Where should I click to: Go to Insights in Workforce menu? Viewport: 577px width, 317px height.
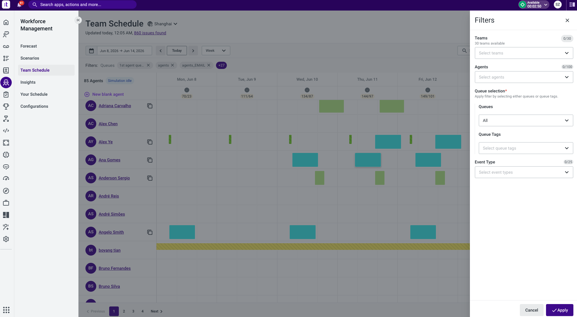click(x=28, y=82)
